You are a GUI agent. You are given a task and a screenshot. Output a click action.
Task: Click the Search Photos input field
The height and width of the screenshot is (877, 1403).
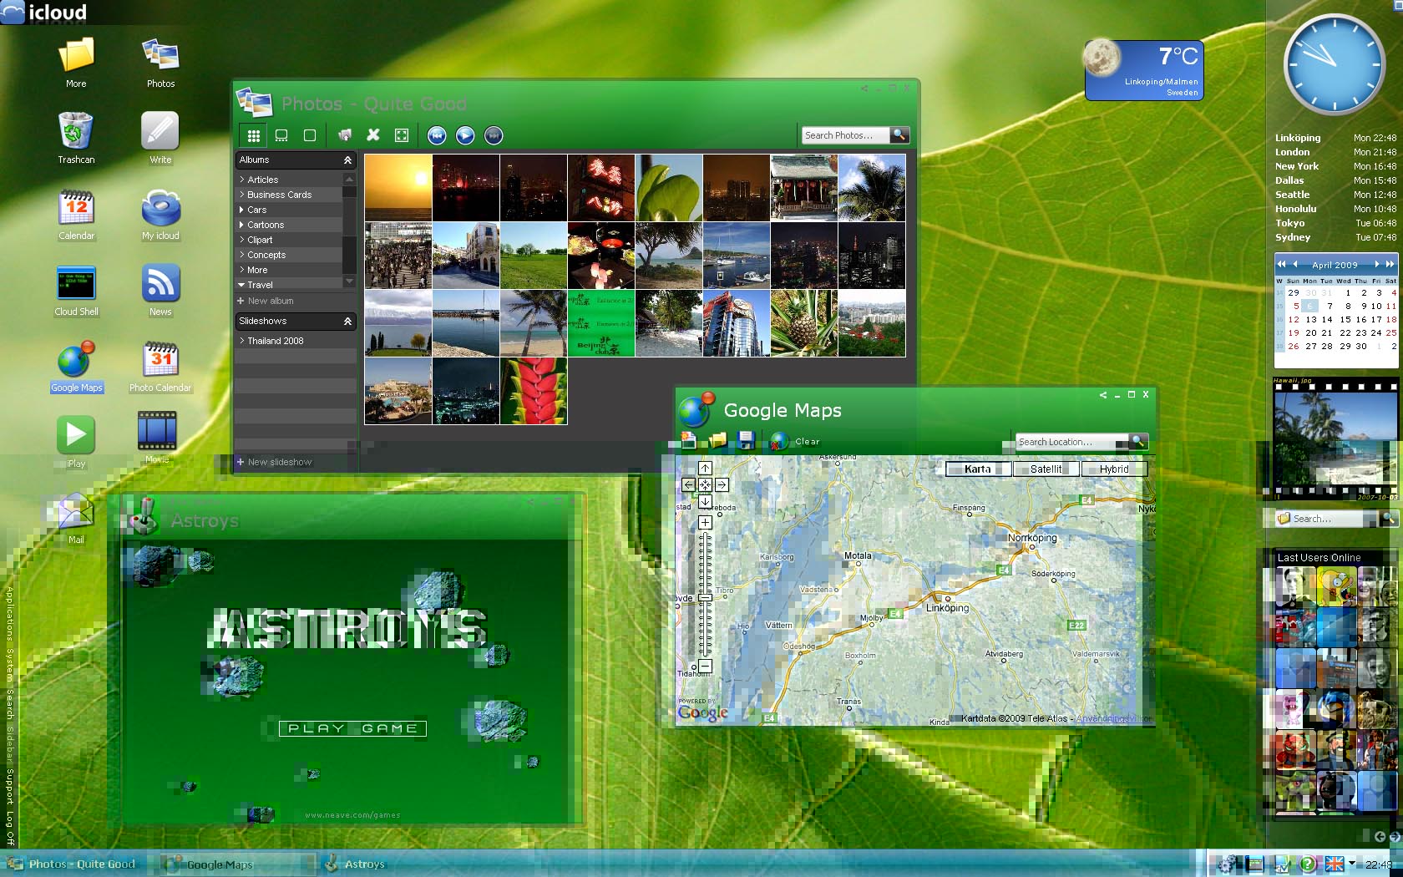click(x=845, y=134)
